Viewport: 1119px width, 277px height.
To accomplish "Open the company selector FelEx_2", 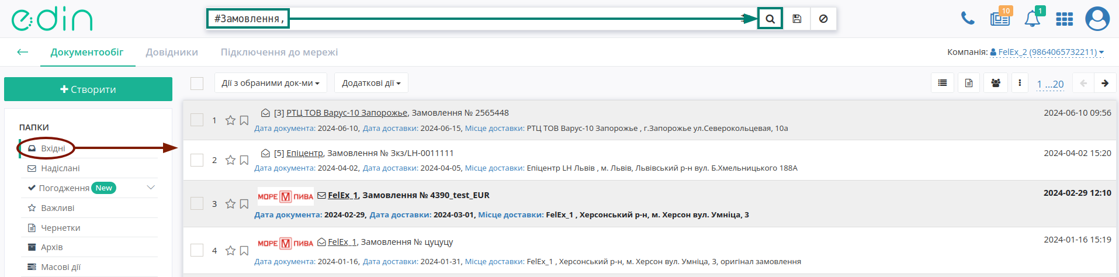I will [x=1047, y=52].
